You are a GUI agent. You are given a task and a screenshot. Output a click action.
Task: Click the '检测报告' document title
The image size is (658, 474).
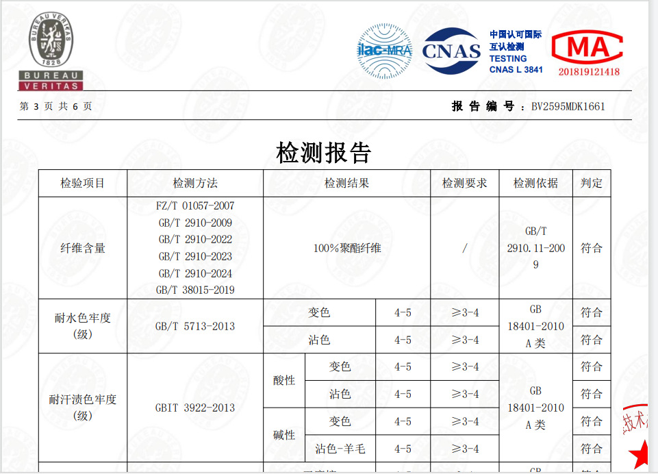[x=324, y=152]
